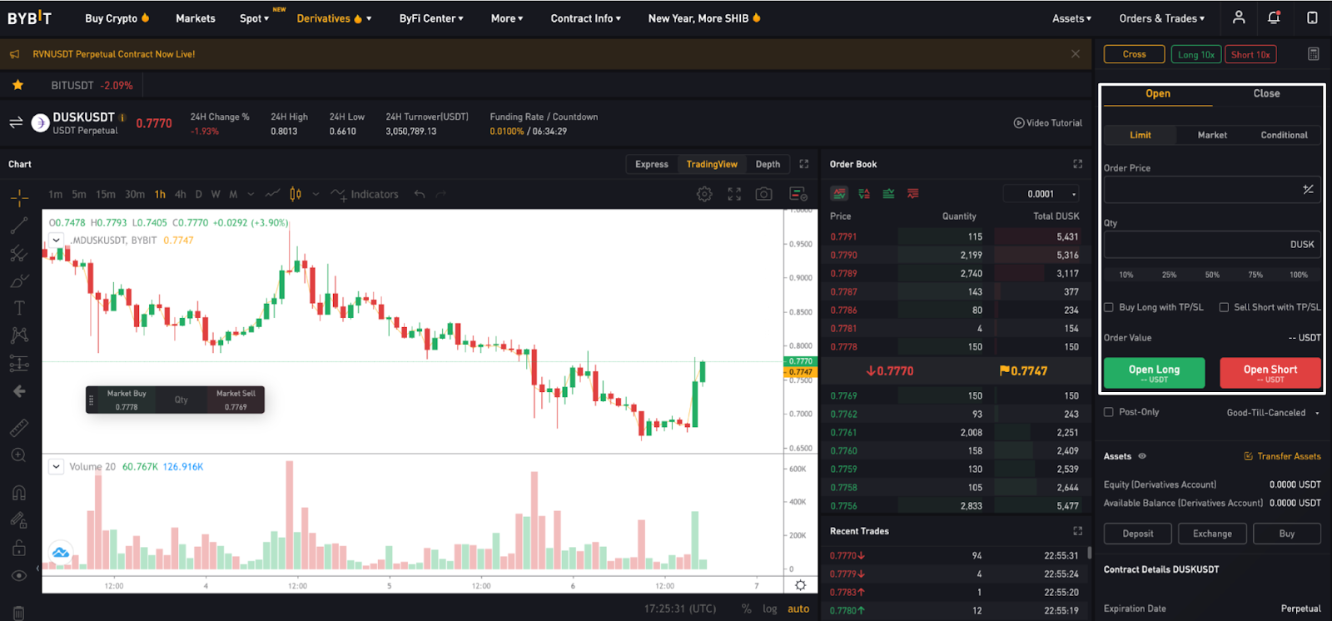
Task: Click the trash icon to remove drawings
Action: [19, 613]
